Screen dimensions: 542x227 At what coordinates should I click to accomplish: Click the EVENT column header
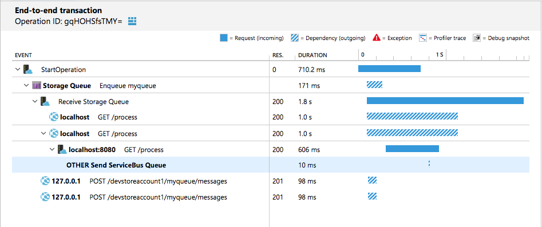(x=23, y=55)
